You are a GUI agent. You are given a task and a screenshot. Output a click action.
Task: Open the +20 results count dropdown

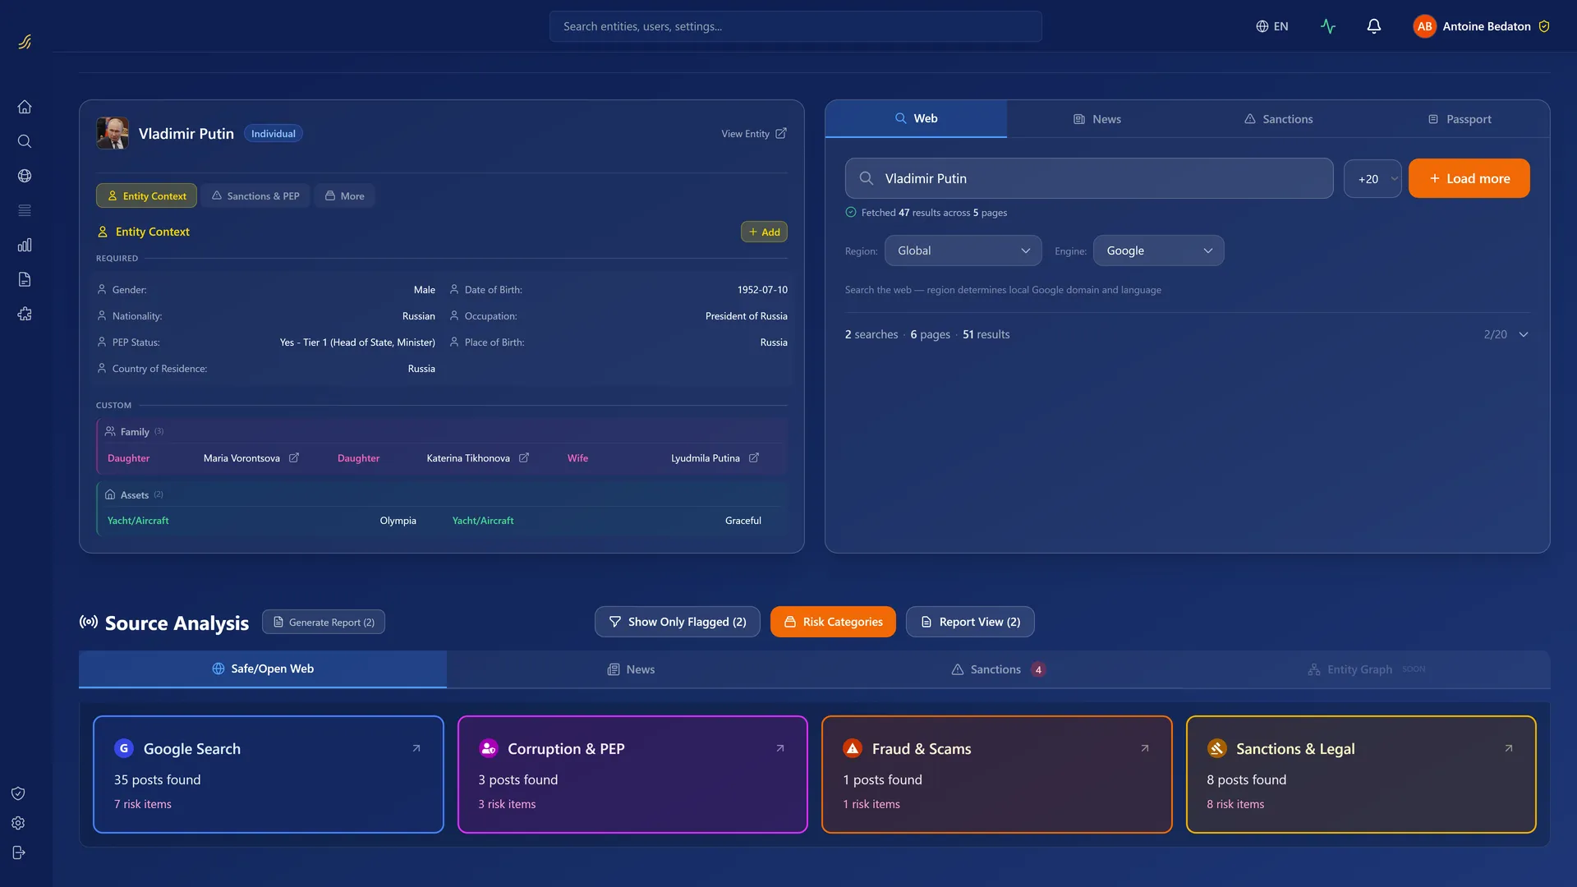coord(1372,178)
